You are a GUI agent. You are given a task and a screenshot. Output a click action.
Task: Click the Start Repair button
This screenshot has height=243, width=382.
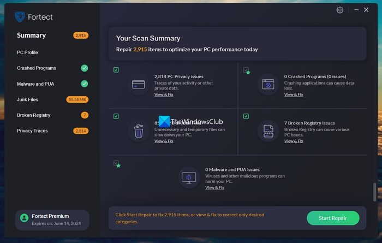click(x=333, y=218)
